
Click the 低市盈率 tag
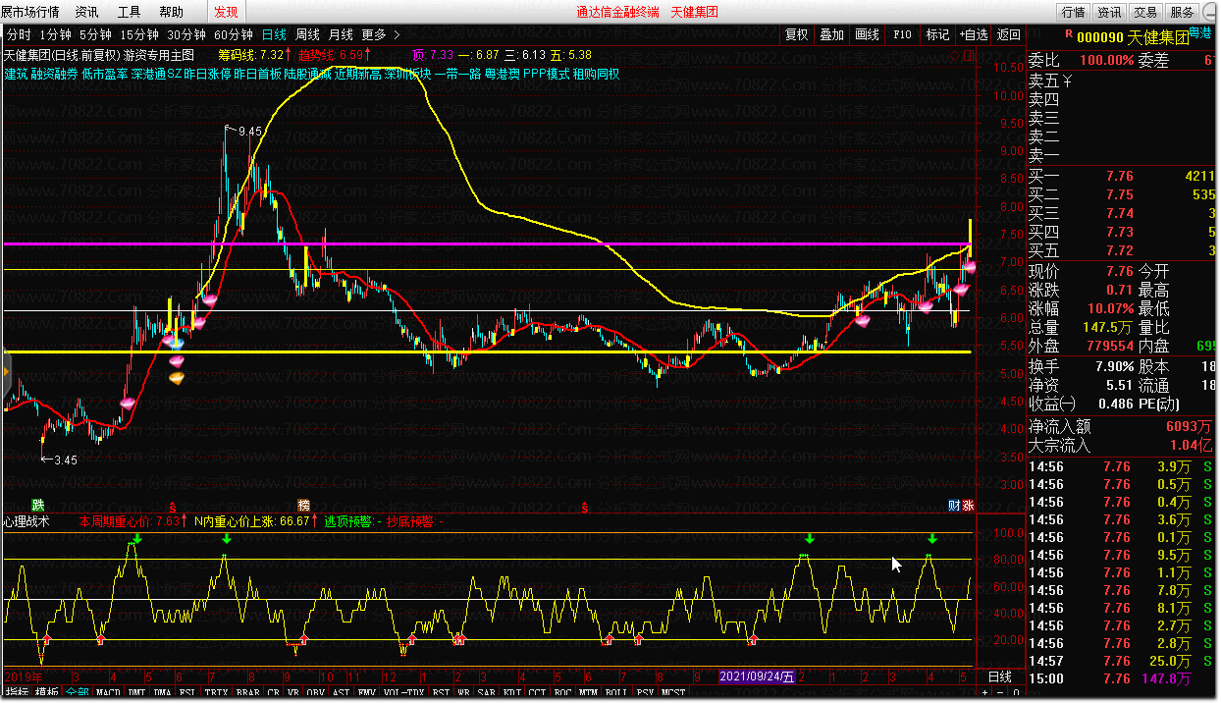105,74
